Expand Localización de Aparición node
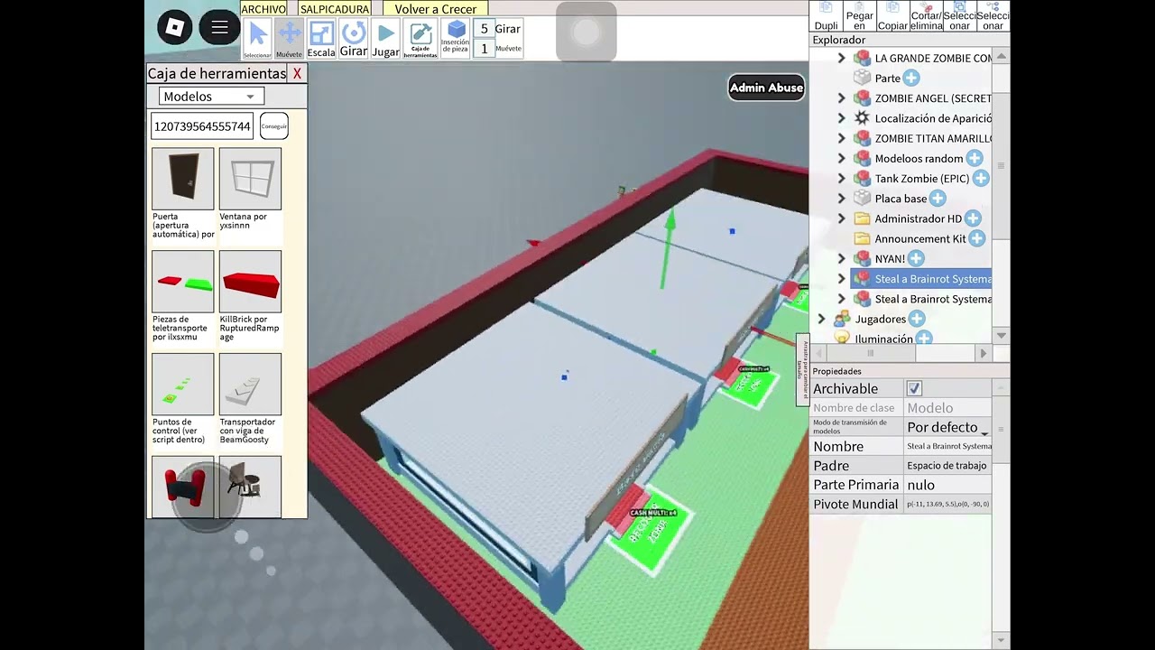1155x650 pixels. tap(842, 118)
